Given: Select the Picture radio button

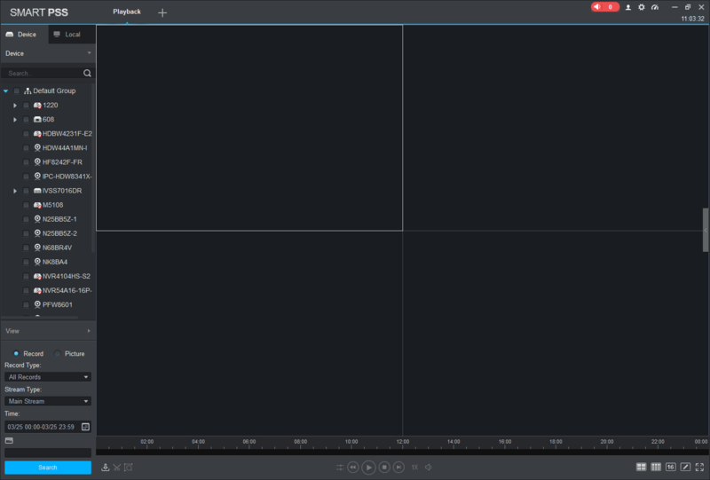Looking at the screenshot, I should pyautogui.click(x=57, y=354).
